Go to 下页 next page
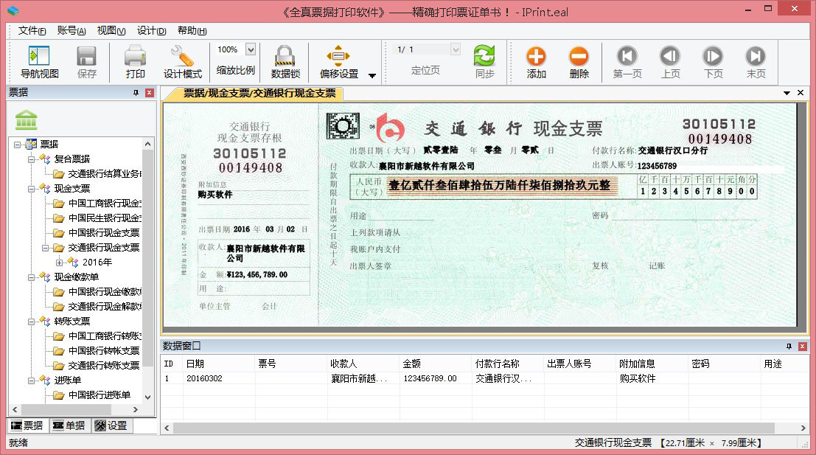 [x=713, y=62]
